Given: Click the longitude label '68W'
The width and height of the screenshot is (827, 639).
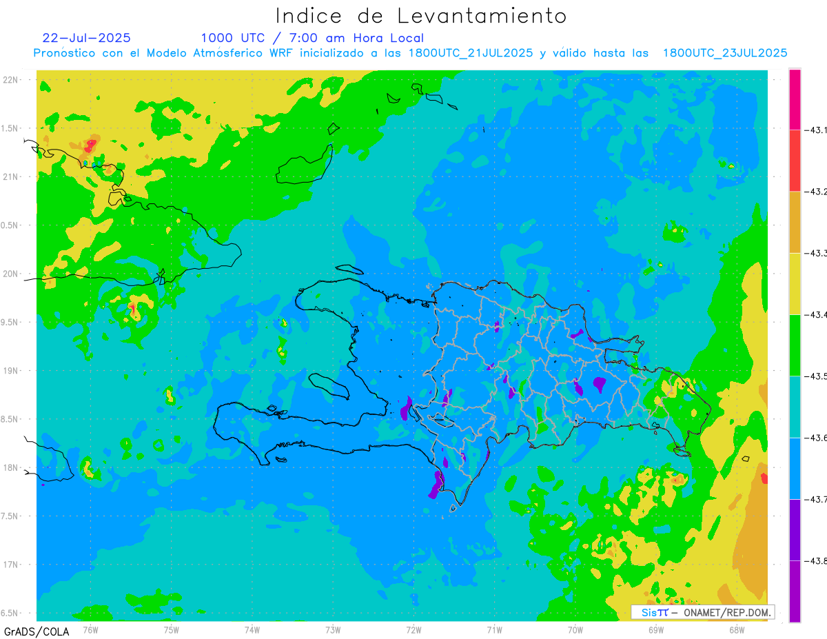Looking at the screenshot, I should pyautogui.click(x=737, y=629).
